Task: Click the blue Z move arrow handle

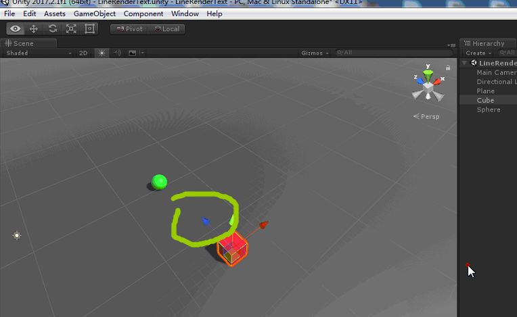Action: [x=206, y=221]
